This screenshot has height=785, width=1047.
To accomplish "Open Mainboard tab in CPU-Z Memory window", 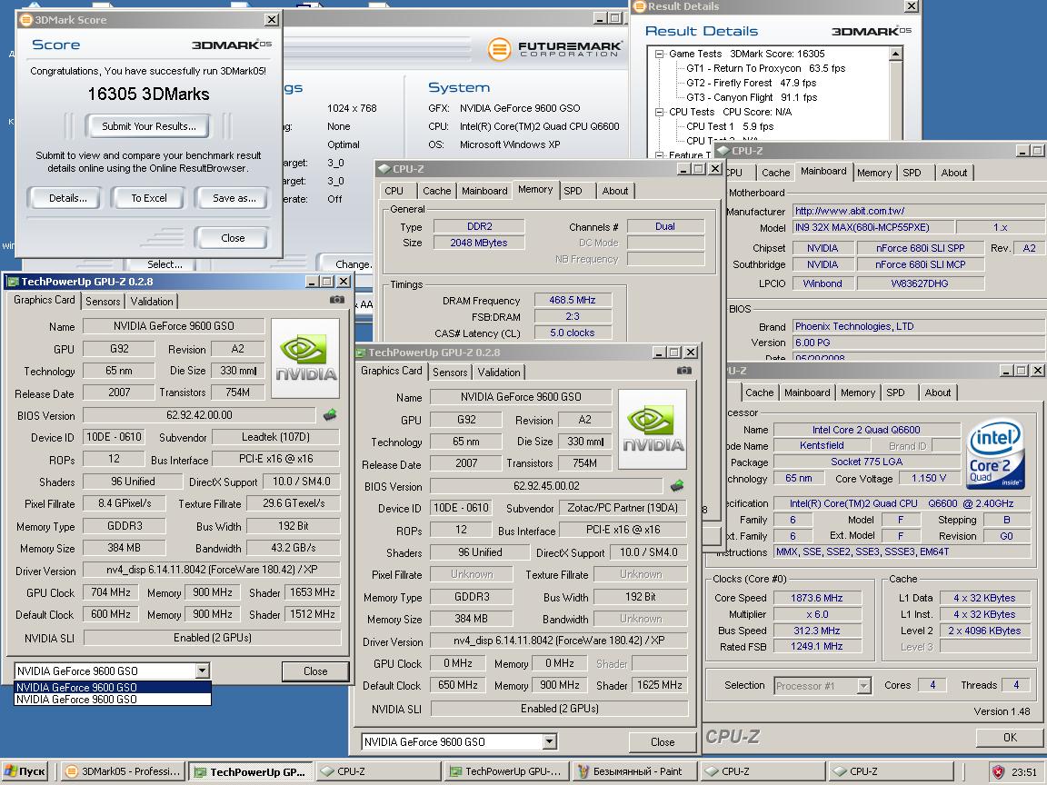I will (x=484, y=191).
